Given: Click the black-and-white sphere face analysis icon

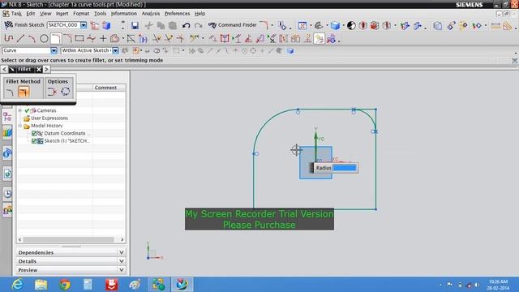Looking at the screenshot, I should tap(351, 25).
